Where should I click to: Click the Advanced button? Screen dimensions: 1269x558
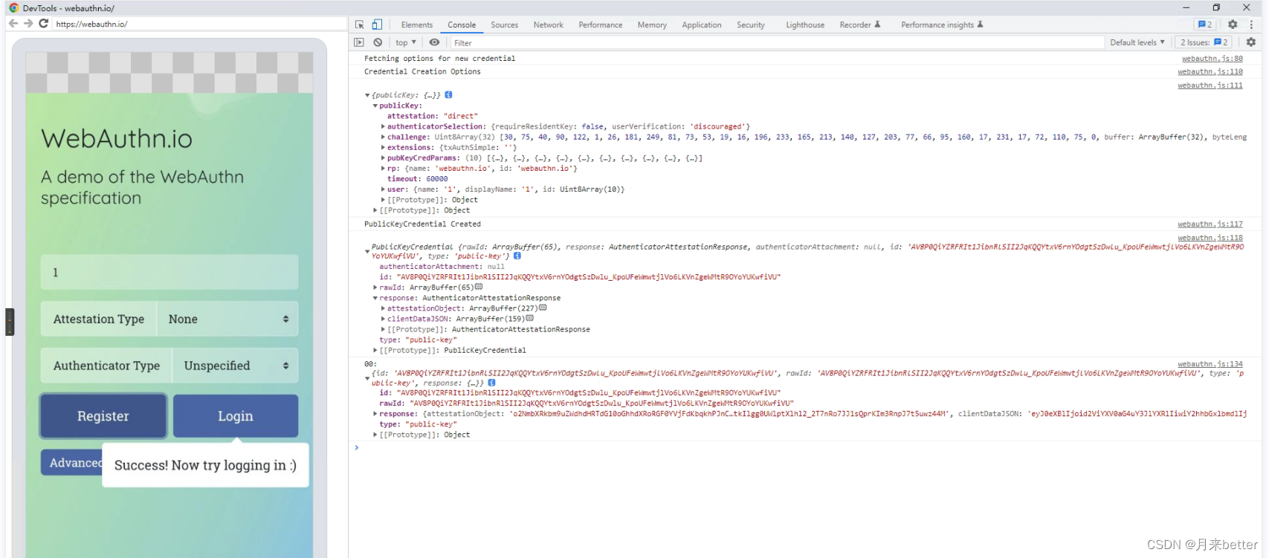click(x=72, y=462)
